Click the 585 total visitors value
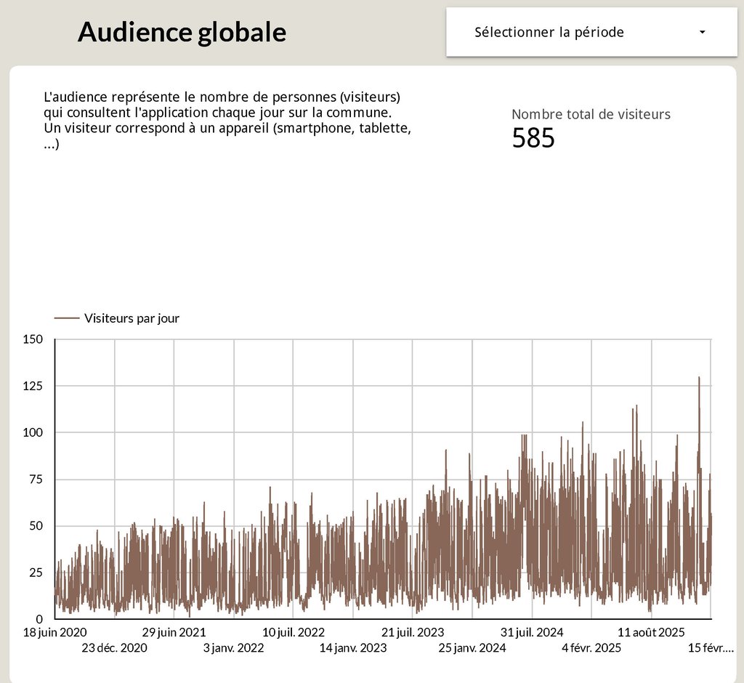Screen dimensions: 744x683 533,138
